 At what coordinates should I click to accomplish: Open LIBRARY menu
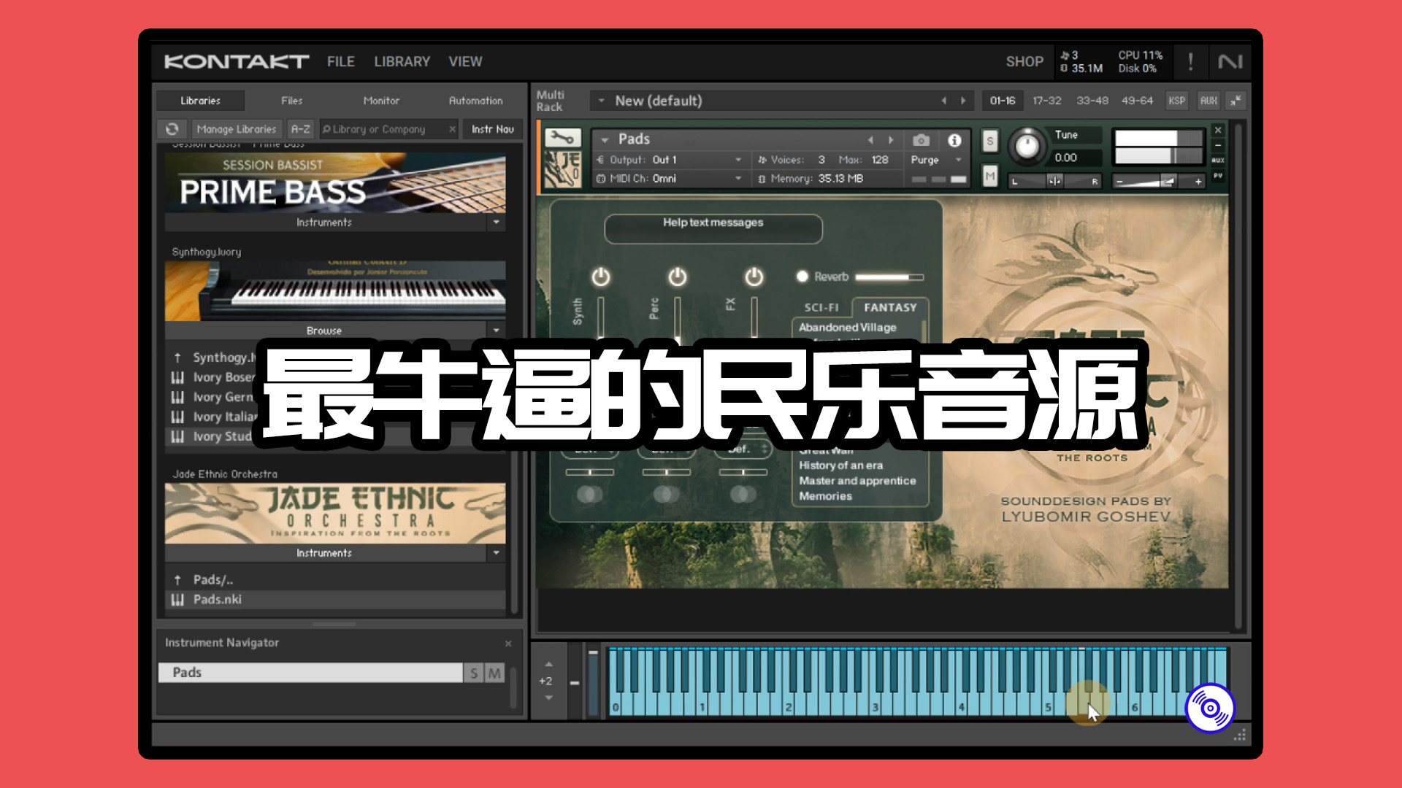click(402, 62)
